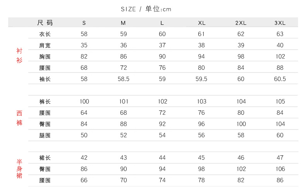The image size is (306, 190).
Task: Click the 裤长 row label
Action: click(45, 102)
